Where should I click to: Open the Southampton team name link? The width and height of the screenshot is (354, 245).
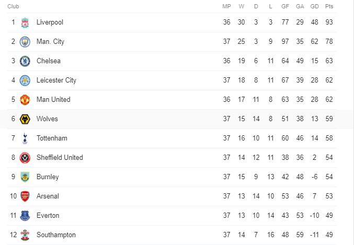[x=56, y=235]
